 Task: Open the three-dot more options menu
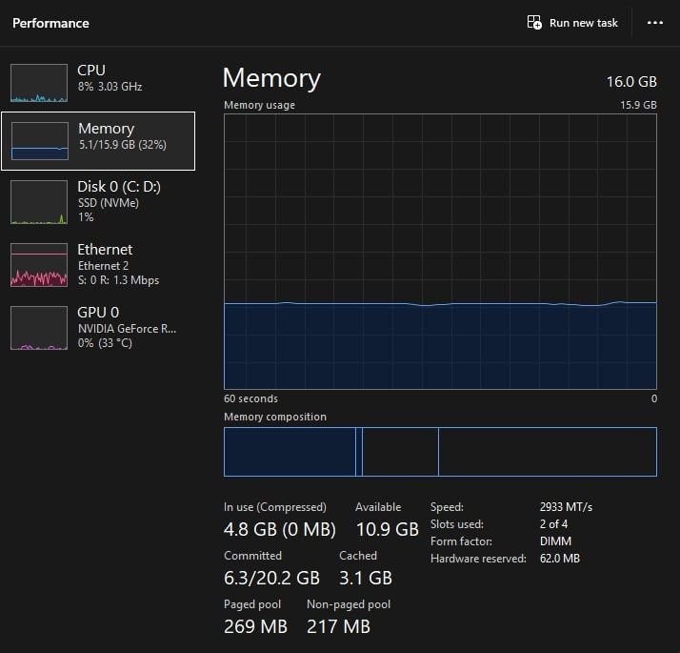654,23
